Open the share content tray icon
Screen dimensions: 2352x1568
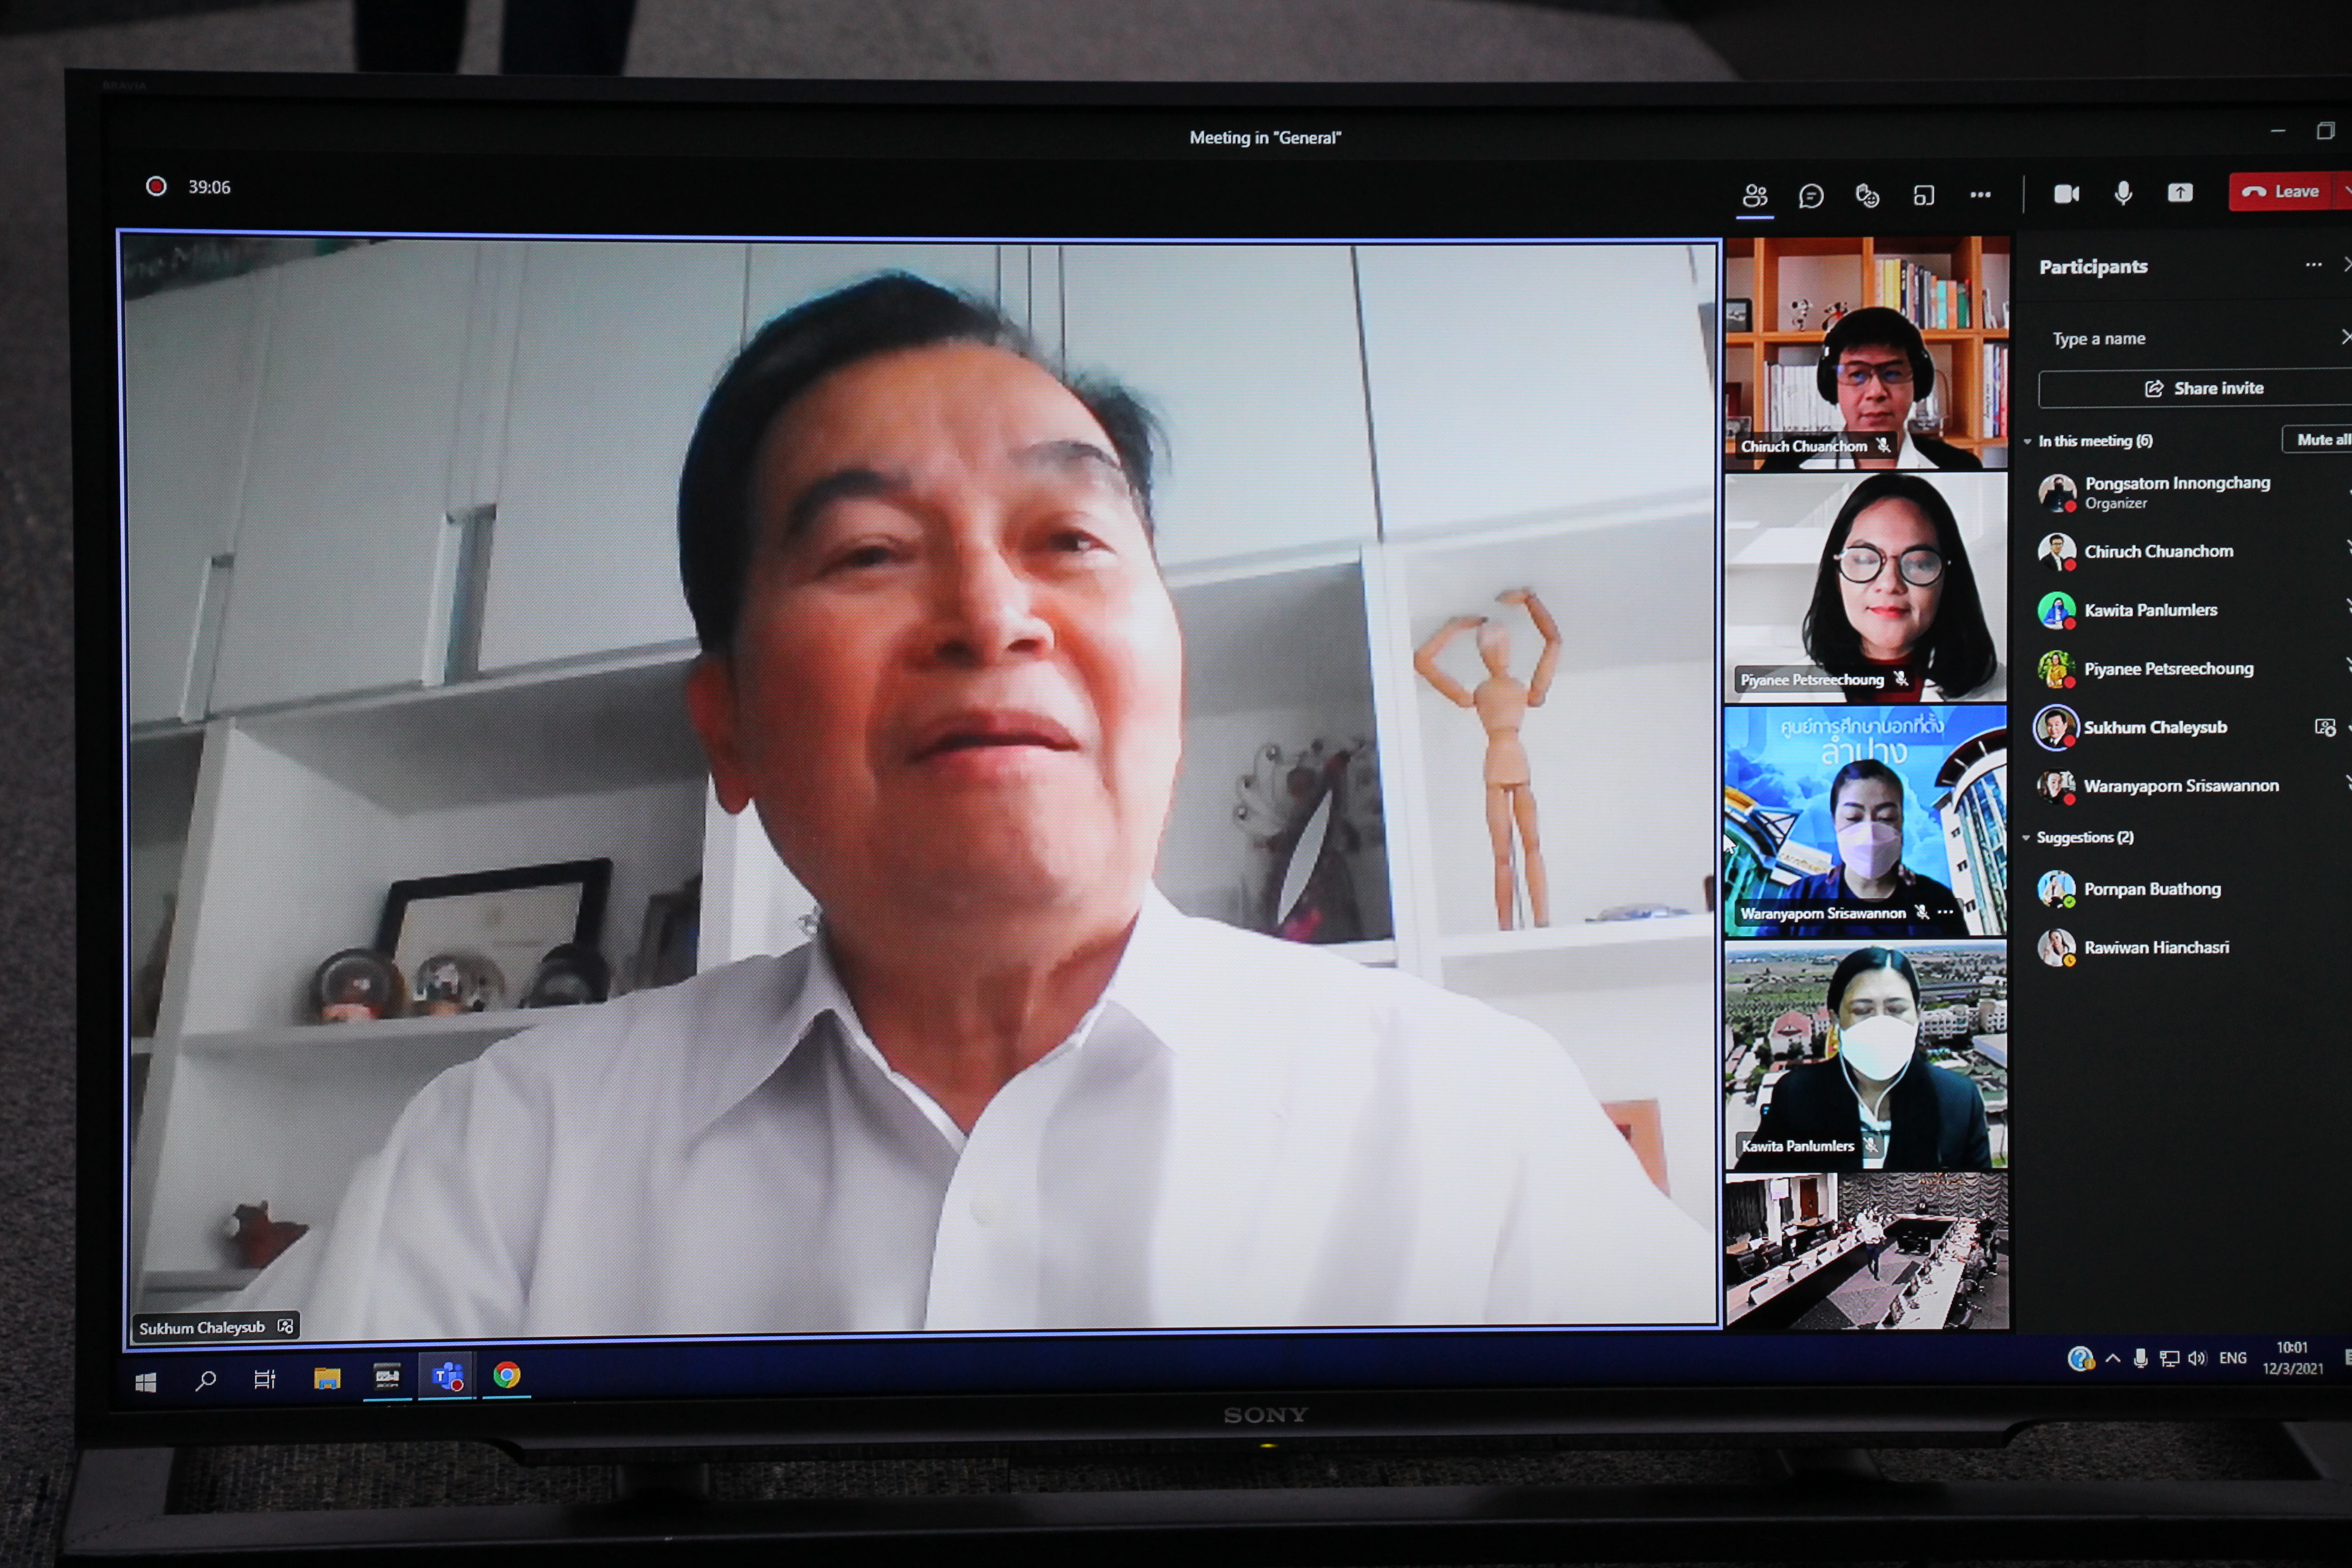pos(2180,193)
